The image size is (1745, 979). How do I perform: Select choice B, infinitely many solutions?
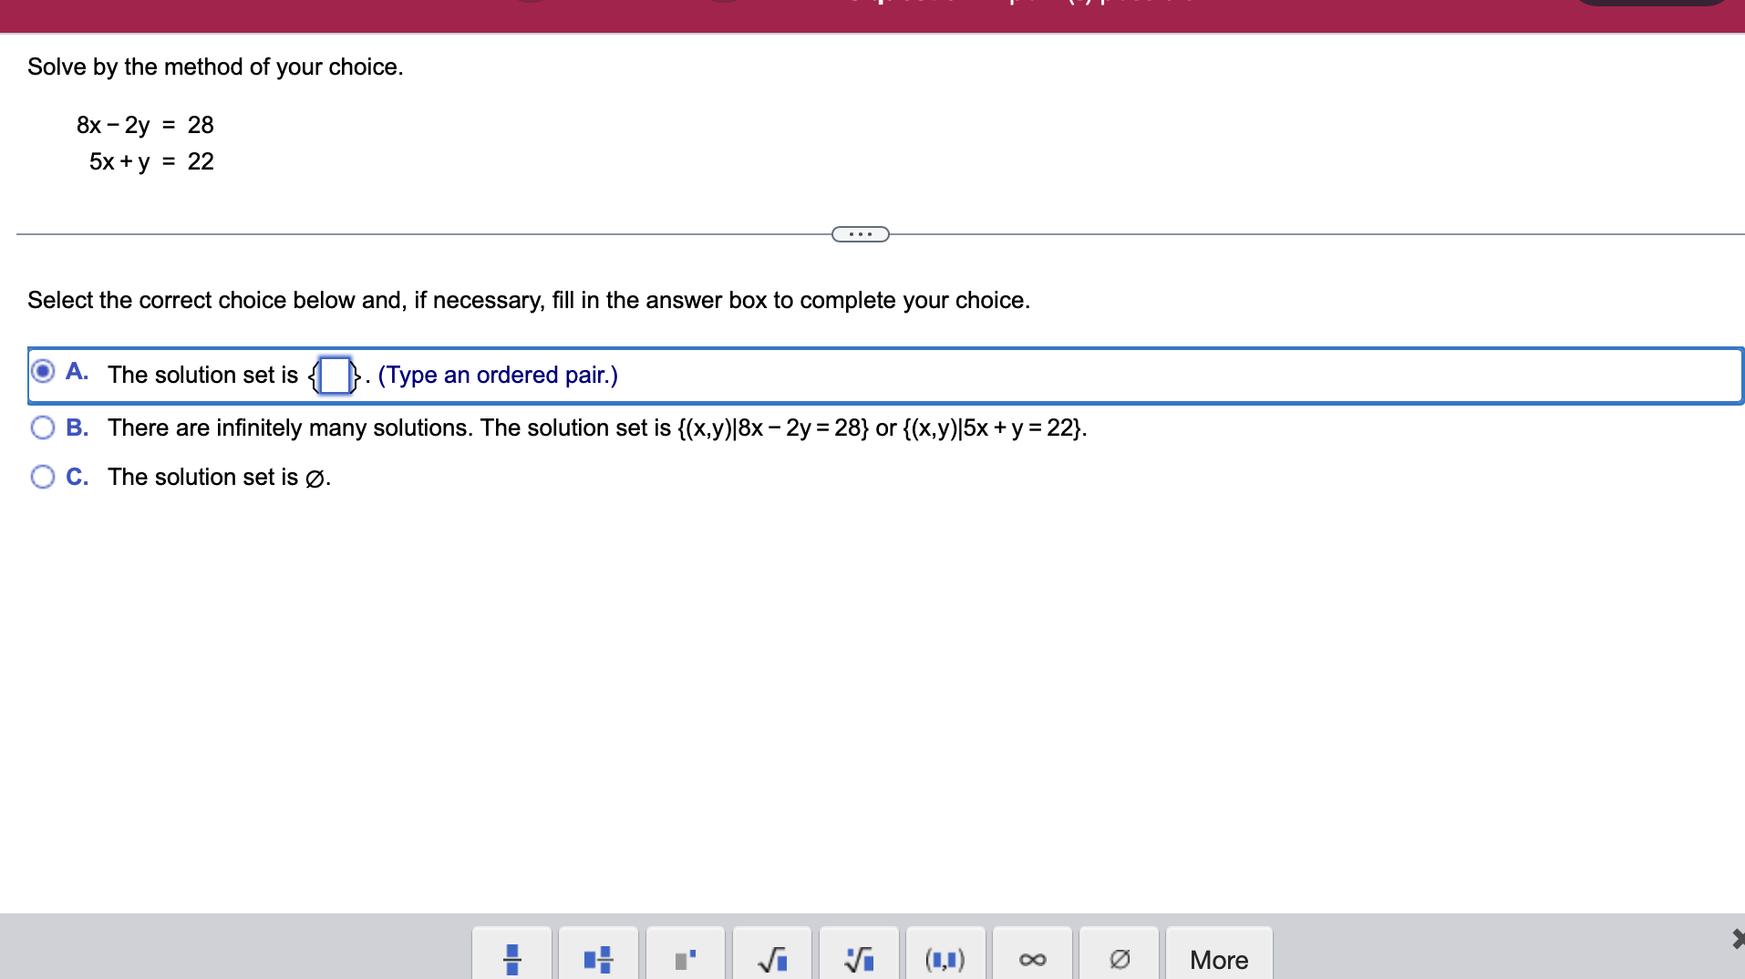tap(43, 428)
